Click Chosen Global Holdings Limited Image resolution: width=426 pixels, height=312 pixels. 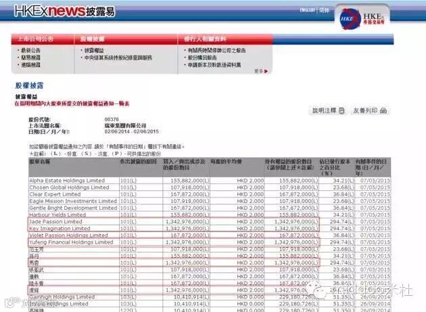point(69,187)
